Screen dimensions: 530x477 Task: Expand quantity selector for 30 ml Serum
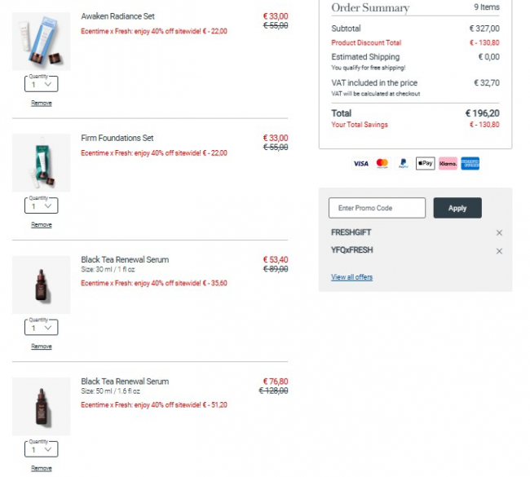[x=42, y=328]
